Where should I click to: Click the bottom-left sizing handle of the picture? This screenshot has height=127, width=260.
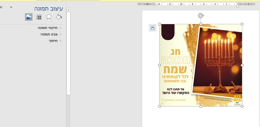(x=159, y=106)
